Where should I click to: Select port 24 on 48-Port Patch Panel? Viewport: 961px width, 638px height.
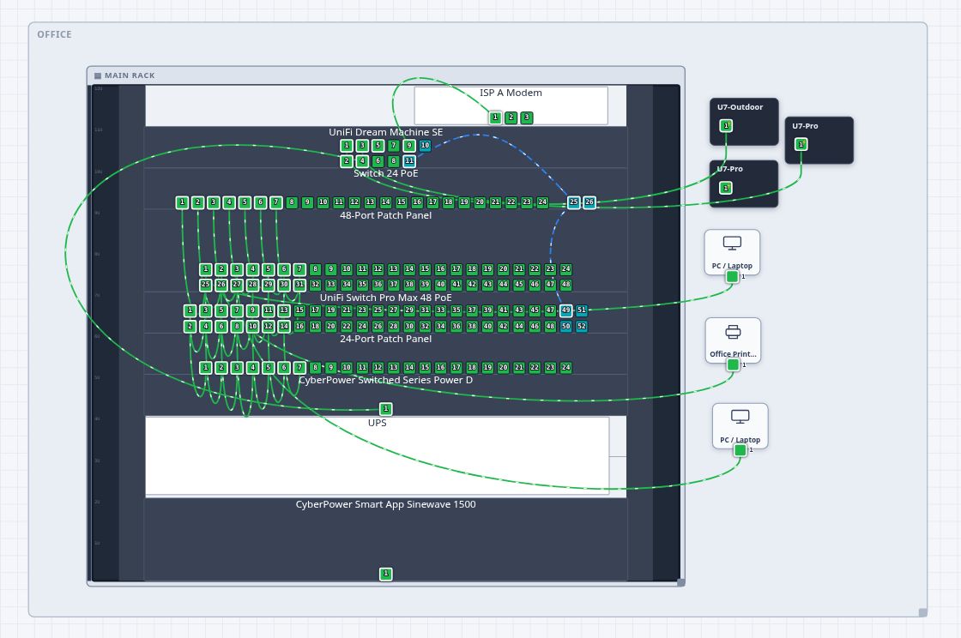pyautogui.click(x=565, y=268)
